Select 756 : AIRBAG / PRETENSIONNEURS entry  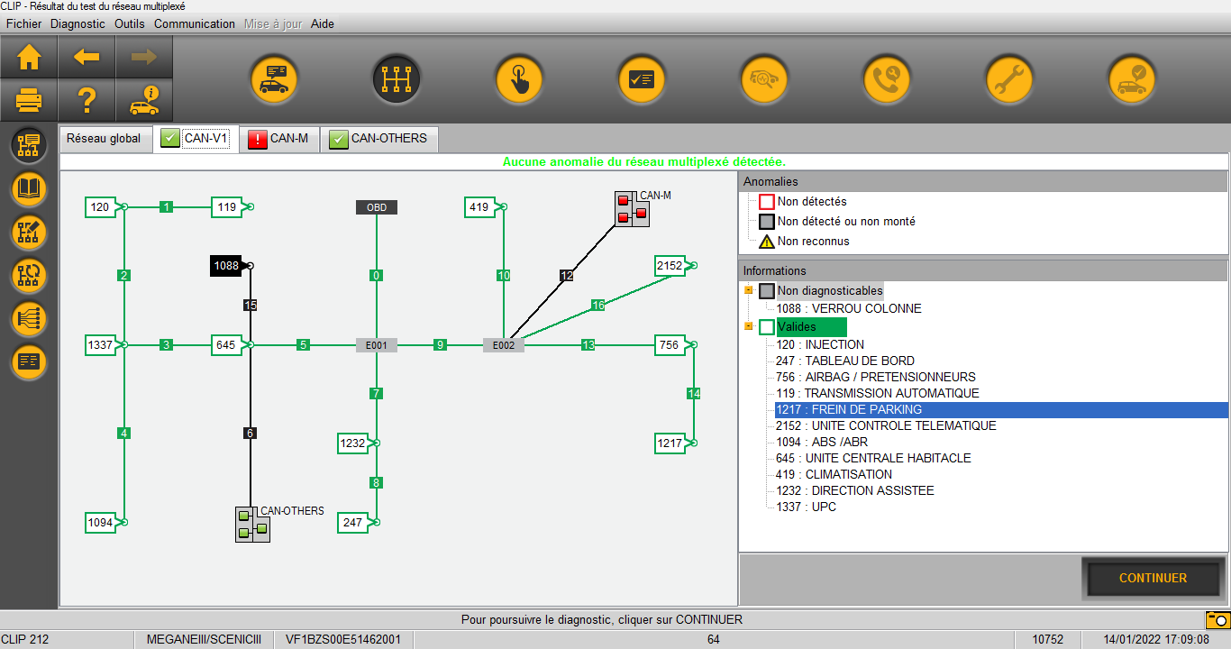[x=876, y=377]
